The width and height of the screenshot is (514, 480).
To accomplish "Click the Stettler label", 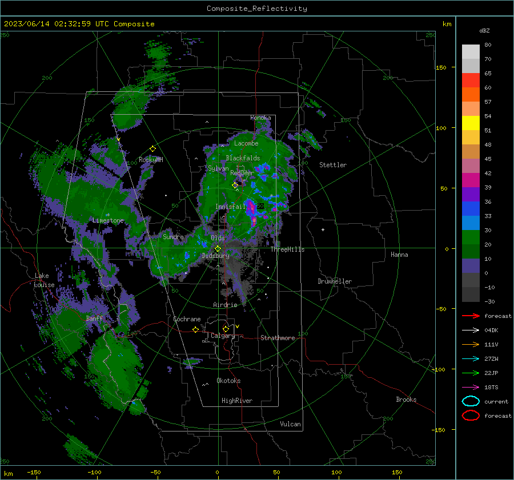I will (333, 165).
